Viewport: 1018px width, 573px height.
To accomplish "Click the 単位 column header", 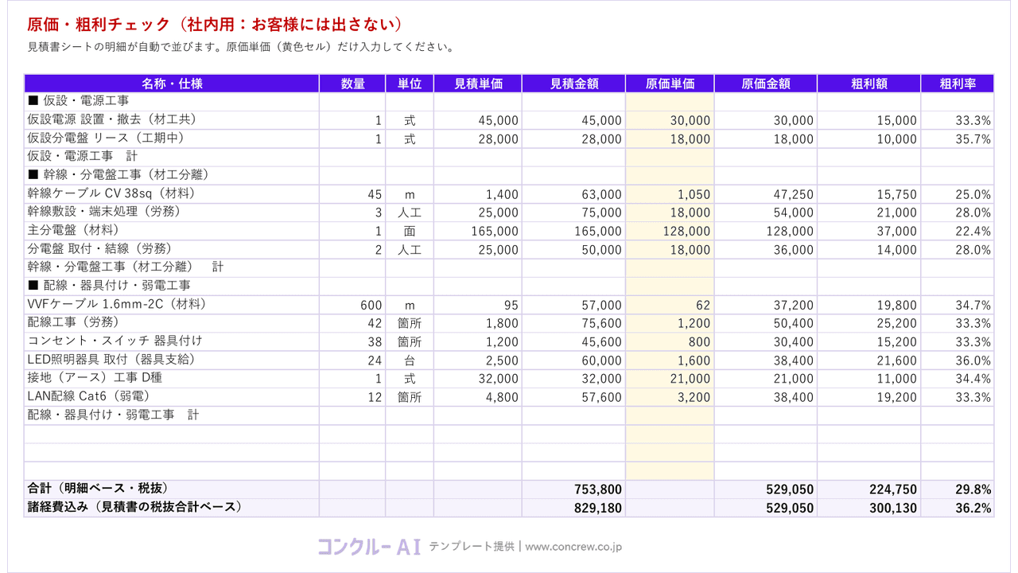I will (x=410, y=84).
